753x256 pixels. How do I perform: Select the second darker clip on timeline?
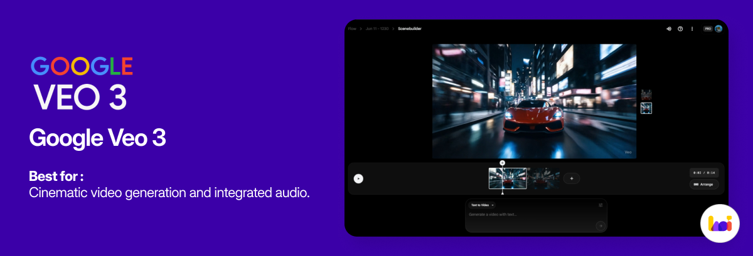coord(543,178)
